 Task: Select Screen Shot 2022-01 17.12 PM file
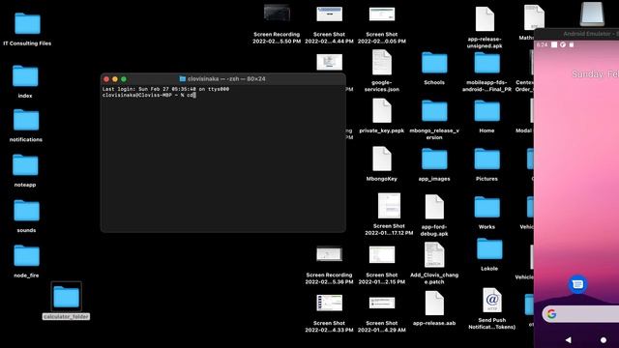389,206
